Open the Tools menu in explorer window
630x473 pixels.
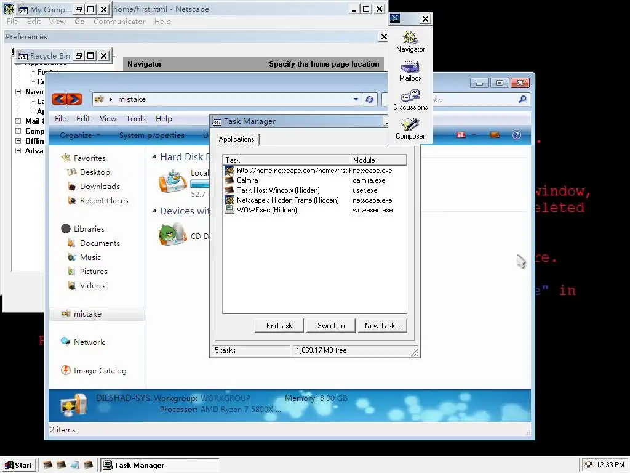point(136,119)
